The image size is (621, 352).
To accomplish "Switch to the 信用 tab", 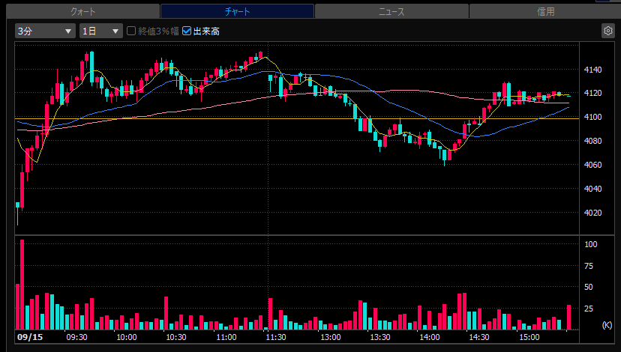I will pyautogui.click(x=545, y=11).
